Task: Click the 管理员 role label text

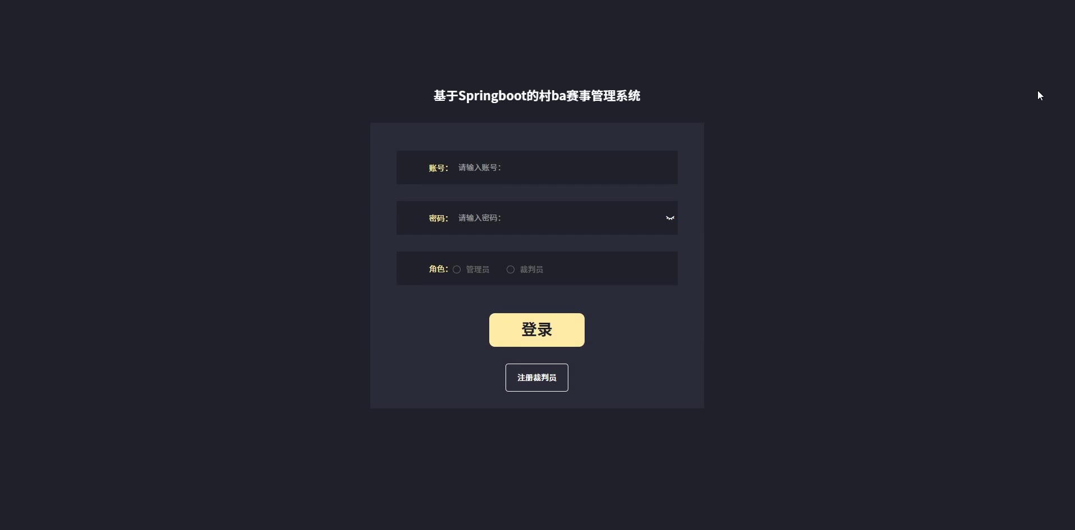Action: coord(477,269)
